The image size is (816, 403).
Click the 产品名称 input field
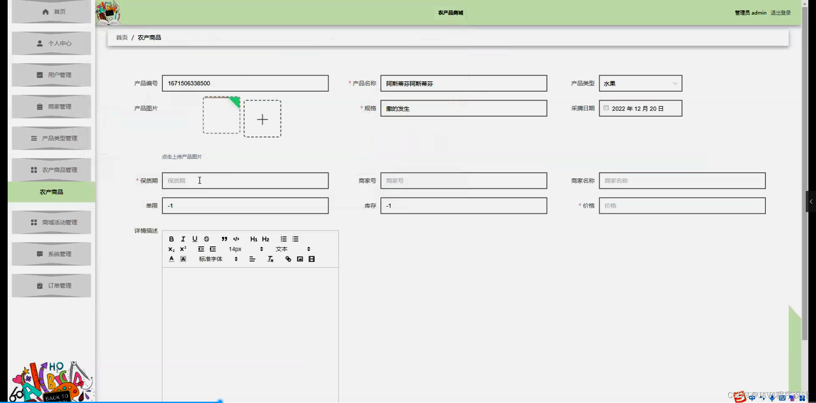coord(464,83)
